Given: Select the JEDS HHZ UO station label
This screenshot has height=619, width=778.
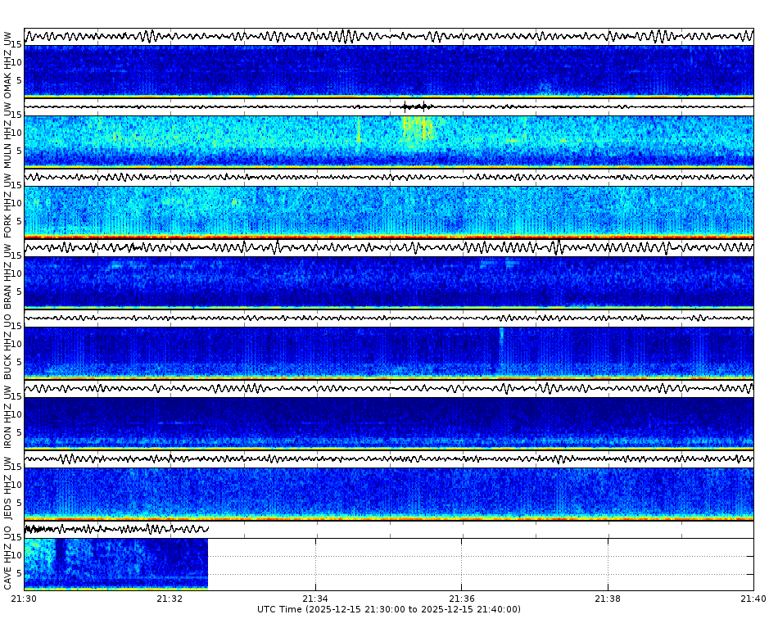Looking at the screenshot, I should click(x=8, y=491).
